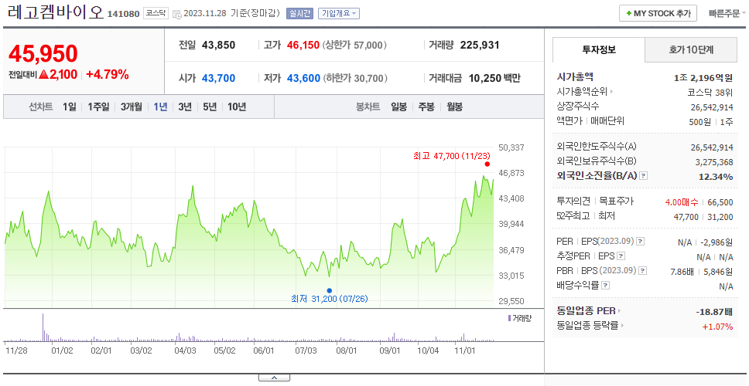The width and height of the screenshot is (749, 386).
Task: Switch to the 투자정보 tab
Action: [x=599, y=49]
